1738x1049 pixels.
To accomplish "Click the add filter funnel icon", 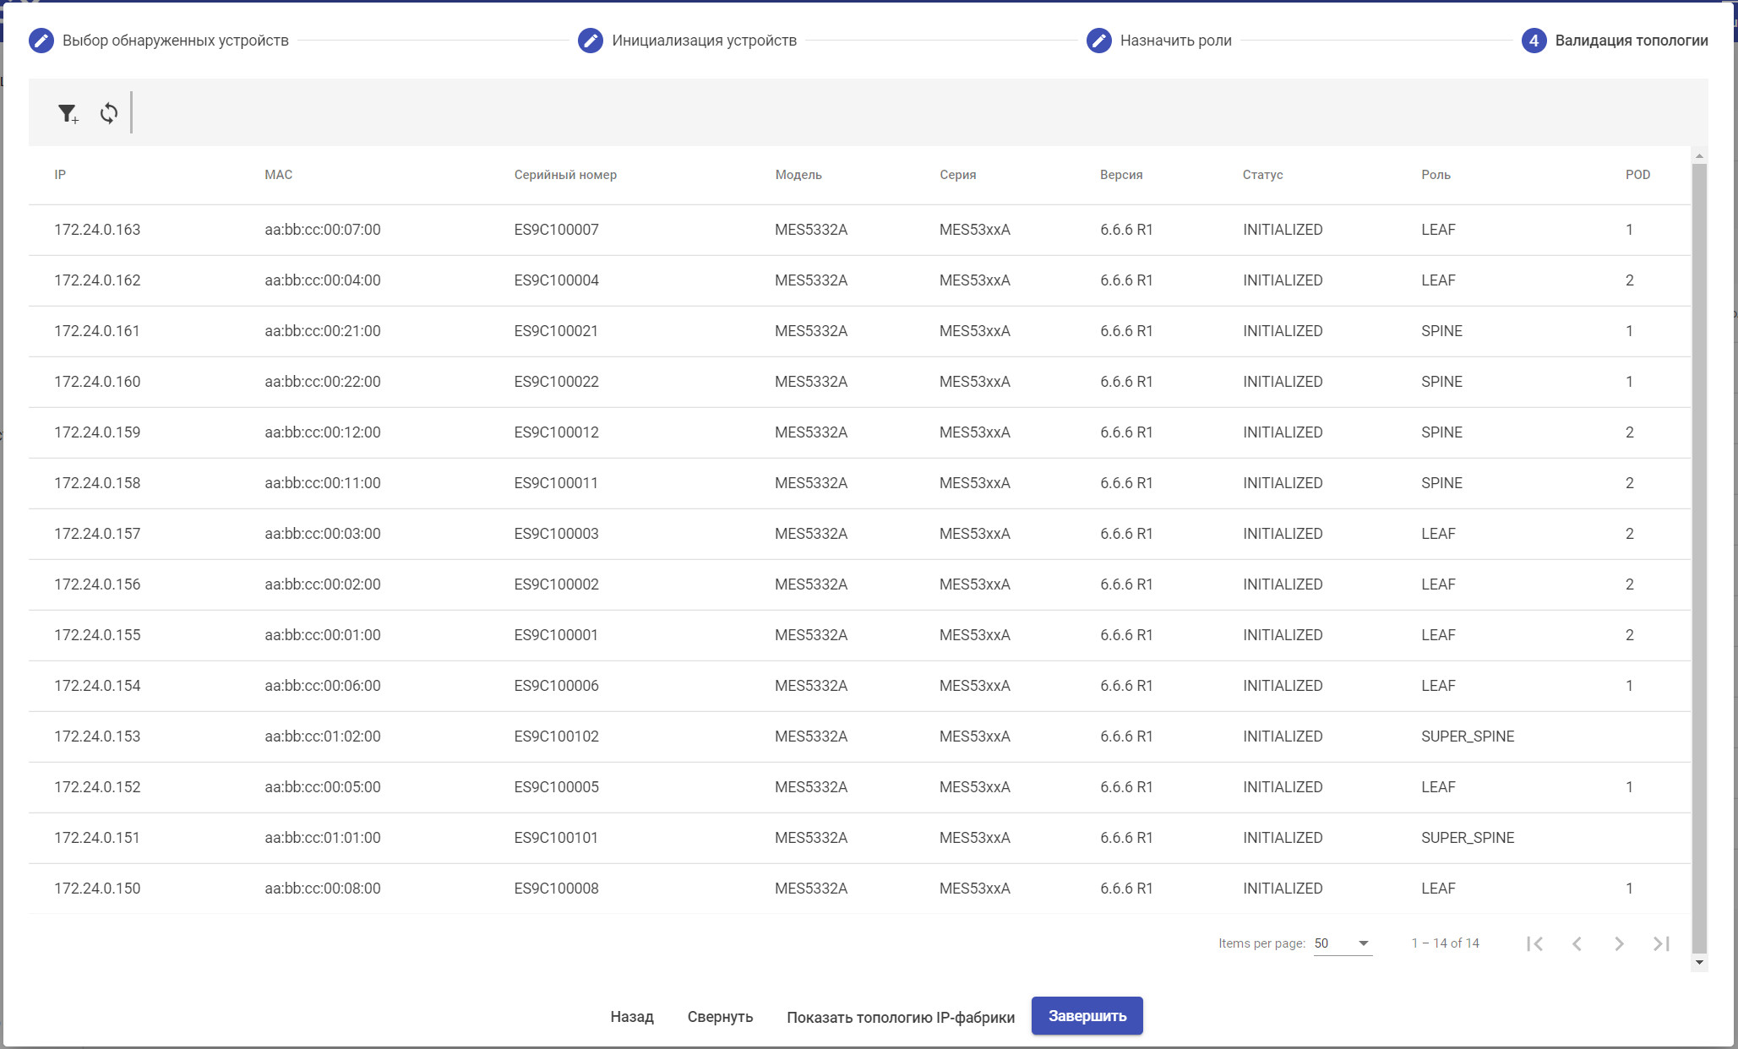I will (x=68, y=113).
